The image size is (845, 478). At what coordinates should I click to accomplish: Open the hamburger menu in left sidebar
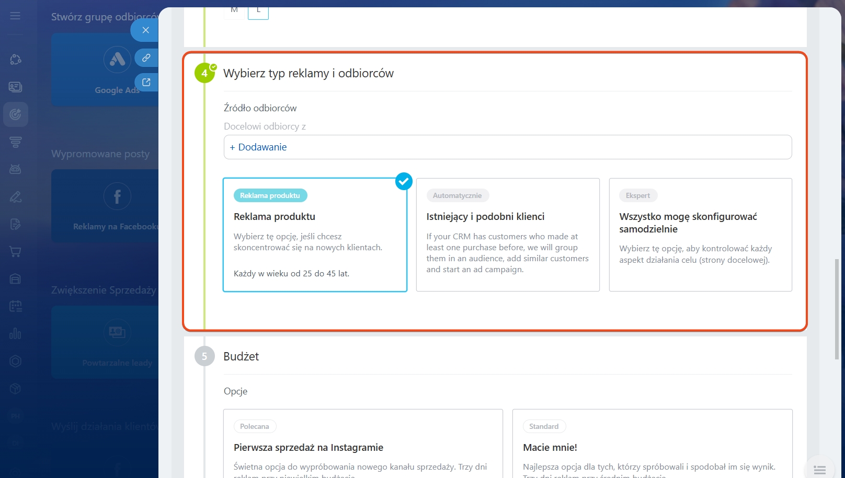pyautogui.click(x=15, y=16)
